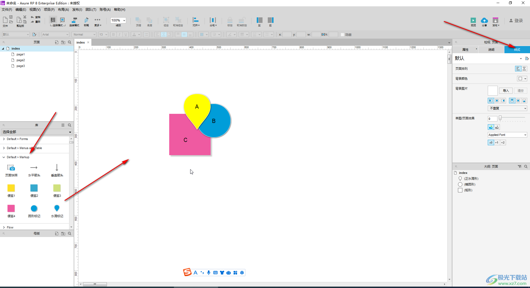This screenshot has height=288, width=530.
Task: Click the search icon in 页面 panel
Action: (x=70, y=42)
